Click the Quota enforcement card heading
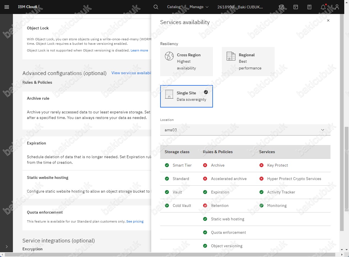 tap(45, 212)
